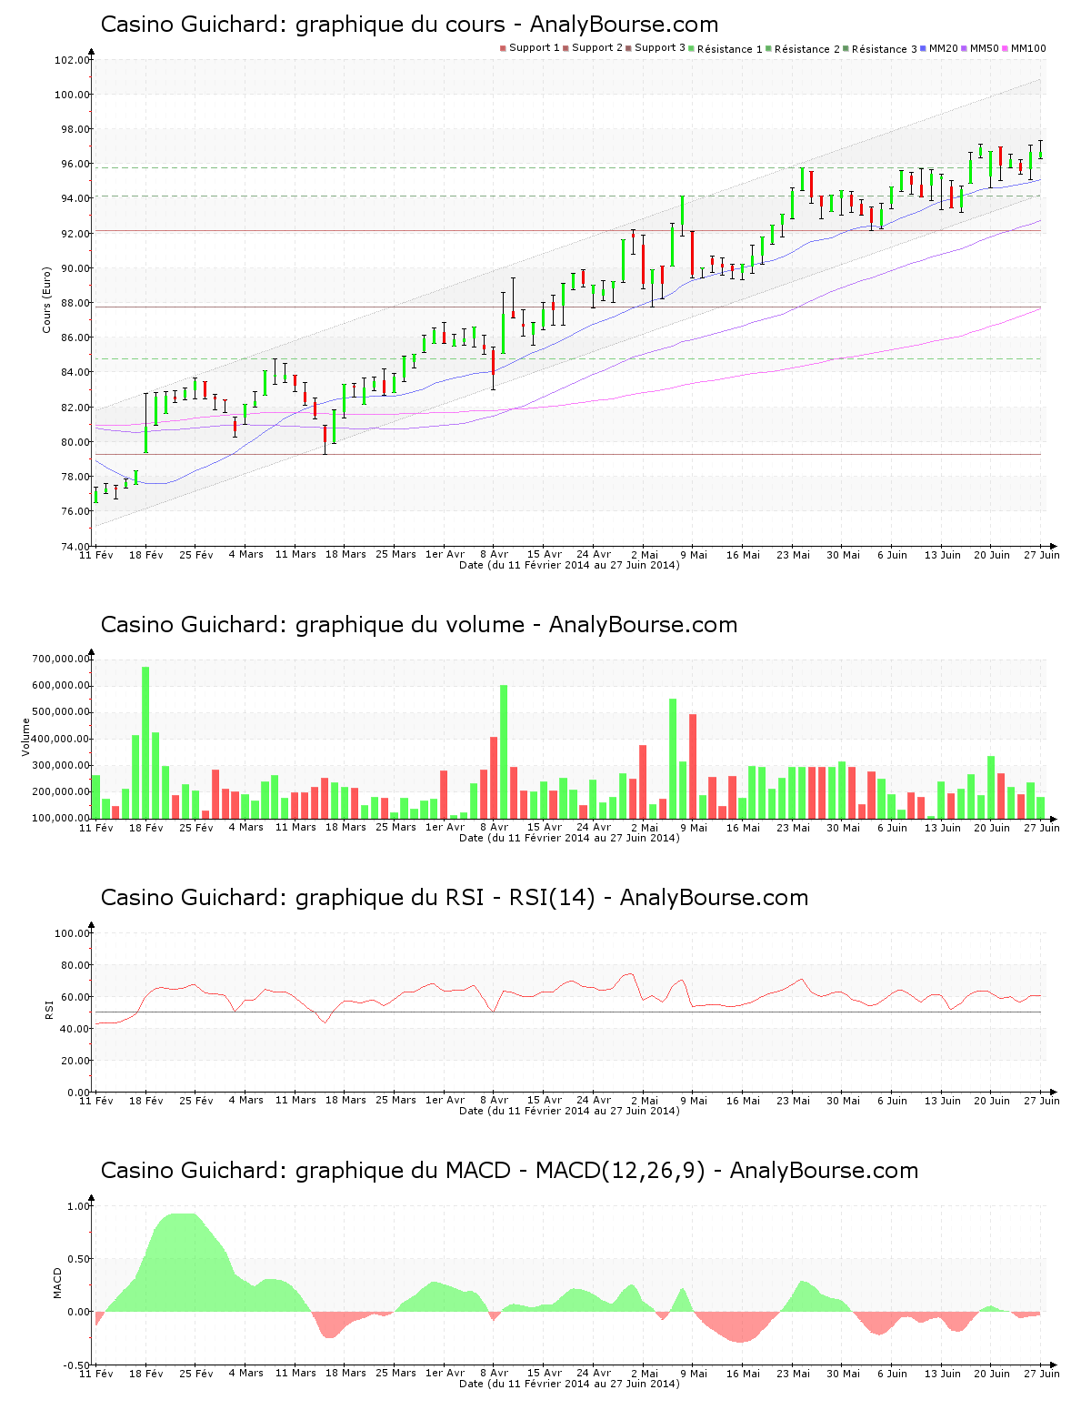The height and width of the screenshot is (1410, 1091).
Task: Click the 600,000.00 volume axis value
Action: click(x=60, y=686)
